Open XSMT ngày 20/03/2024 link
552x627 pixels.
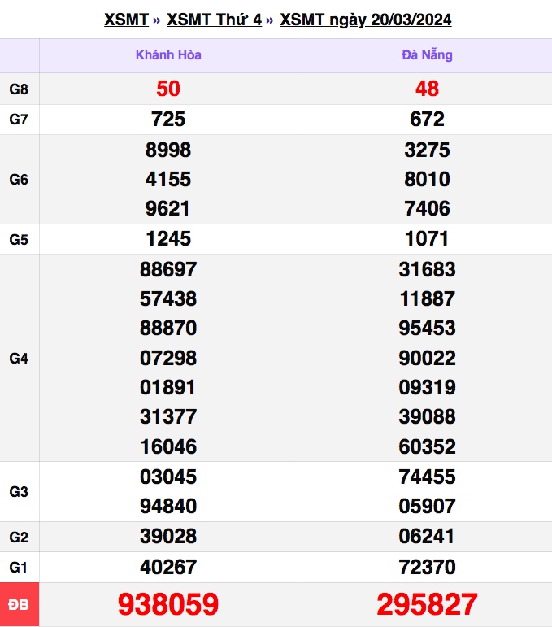click(x=366, y=20)
